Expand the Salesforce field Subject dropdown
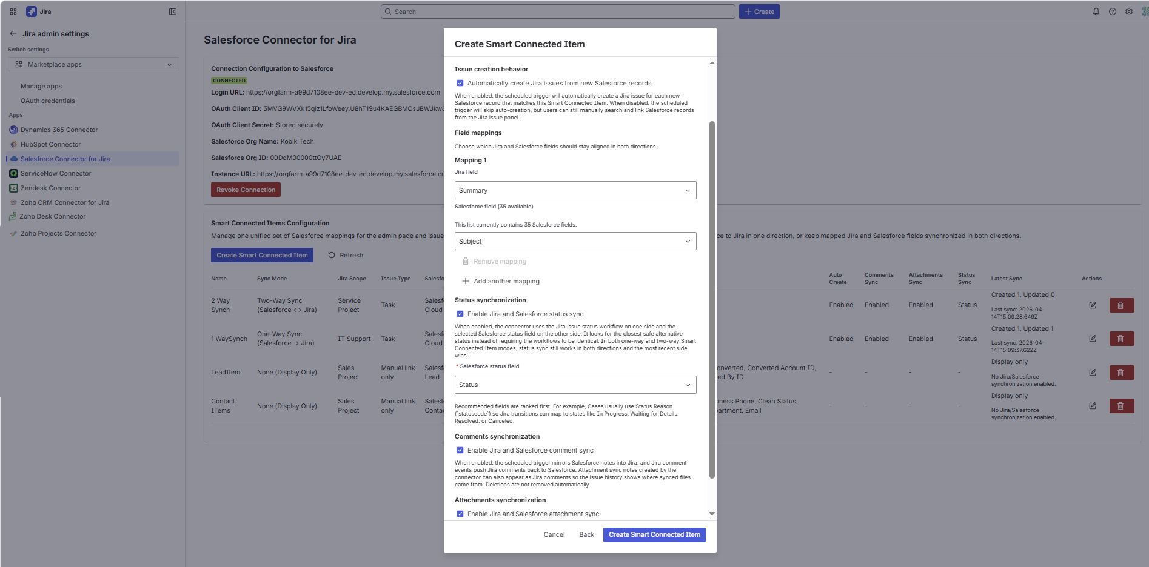The height and width of the screenshot is (567, 1149). click(575, 241)
